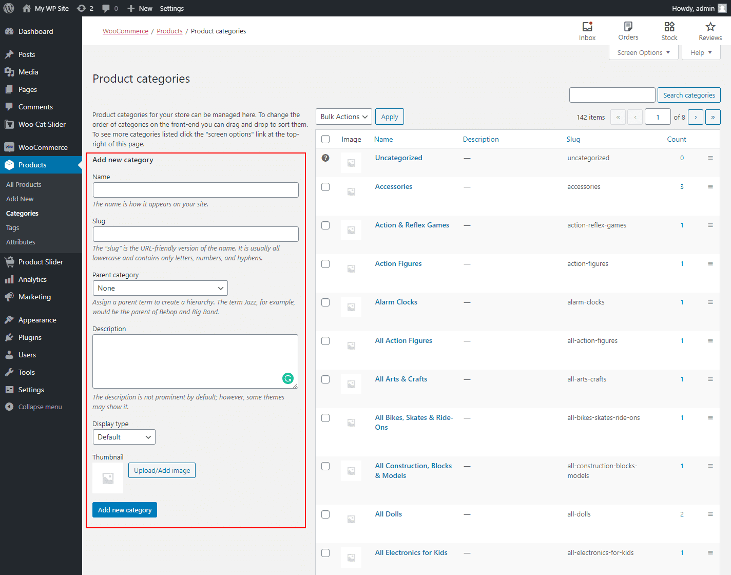
Task: Open Analytics in the sidebar menu
Action: point(32,279)
